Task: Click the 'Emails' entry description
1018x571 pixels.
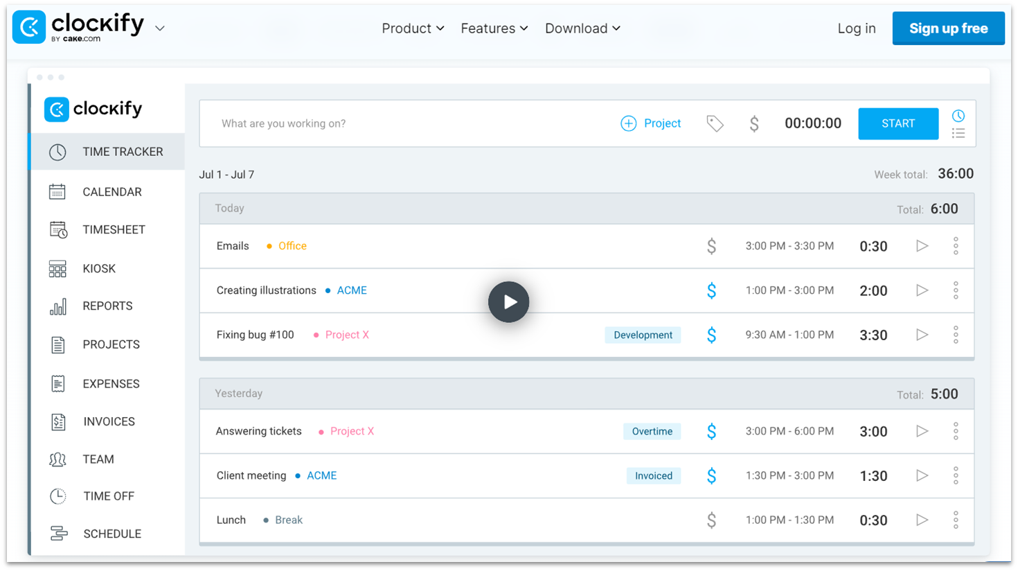Action: click(x=233, y=246)
